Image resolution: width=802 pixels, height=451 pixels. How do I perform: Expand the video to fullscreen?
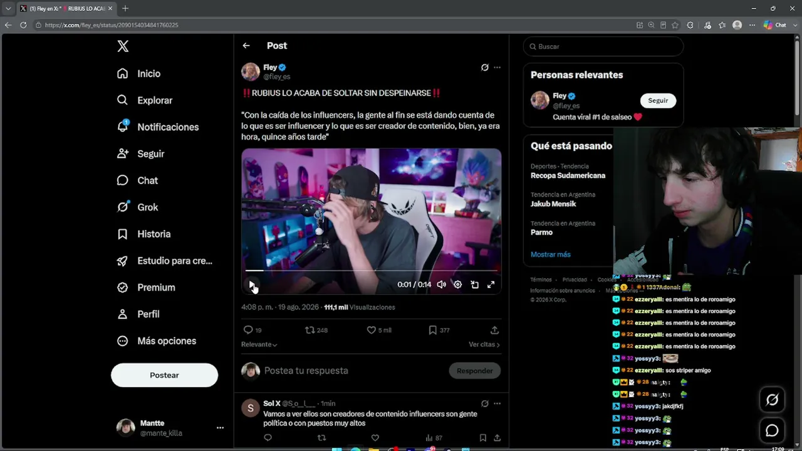coord(491,284)
